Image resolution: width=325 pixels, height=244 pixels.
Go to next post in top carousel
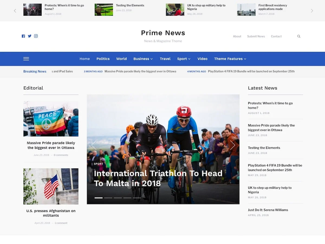pos(312,11)
